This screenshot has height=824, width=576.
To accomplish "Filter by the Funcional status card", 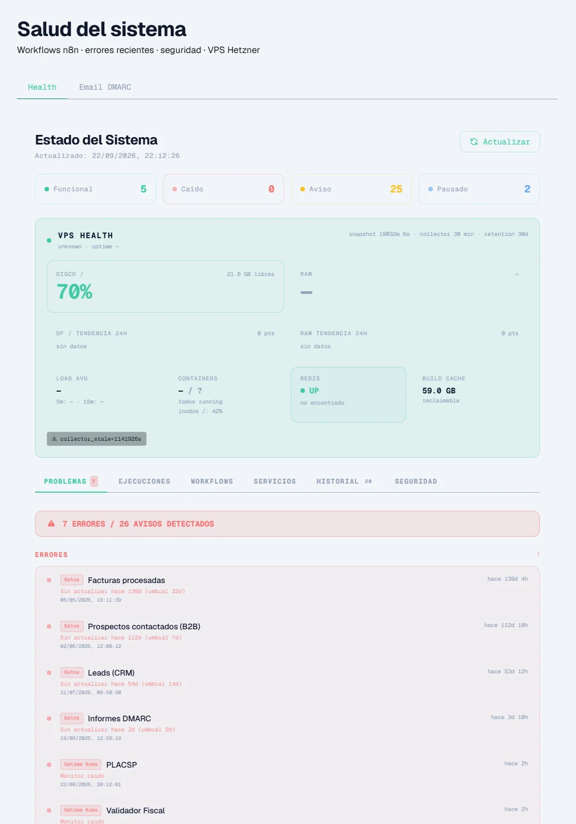I will pos(95,189).
